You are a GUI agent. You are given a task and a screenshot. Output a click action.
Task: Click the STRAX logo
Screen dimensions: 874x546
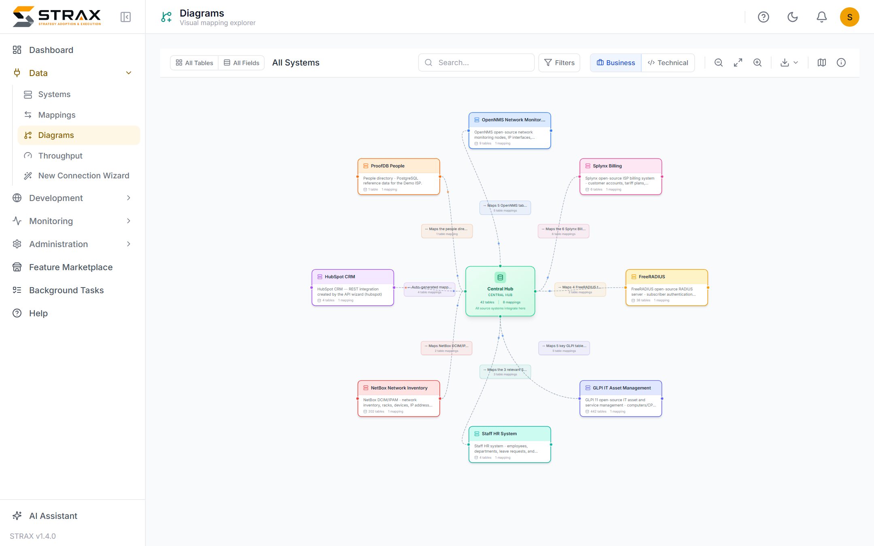[x=57, y=17]
